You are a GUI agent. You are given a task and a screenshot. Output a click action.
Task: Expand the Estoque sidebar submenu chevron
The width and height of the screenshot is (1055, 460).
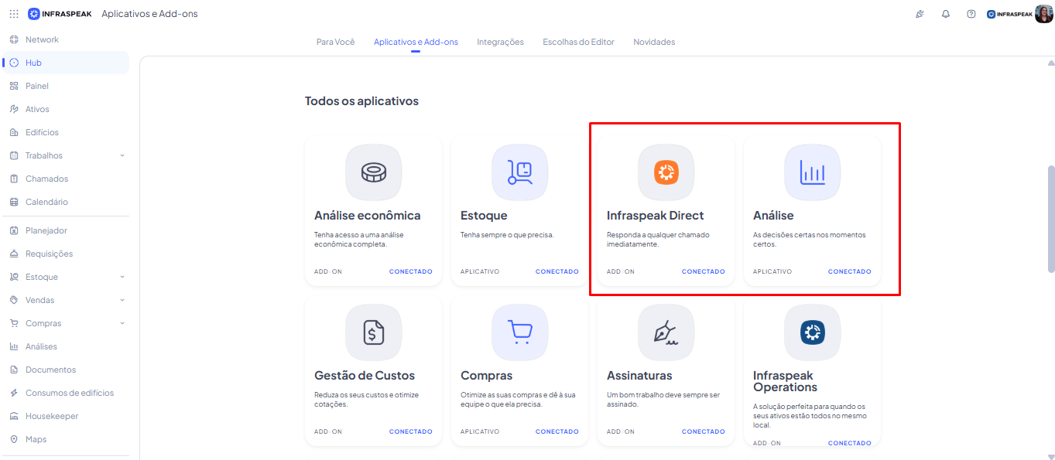click(x=122, y=277)
